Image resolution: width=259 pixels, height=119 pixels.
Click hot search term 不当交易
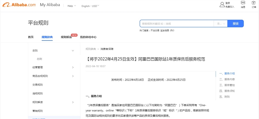coord(155,31)
